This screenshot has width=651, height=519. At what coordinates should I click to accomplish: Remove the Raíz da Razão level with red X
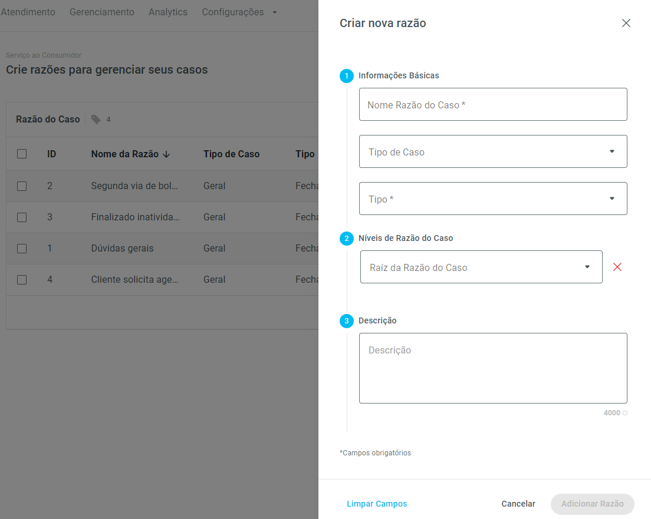(617, 267)
